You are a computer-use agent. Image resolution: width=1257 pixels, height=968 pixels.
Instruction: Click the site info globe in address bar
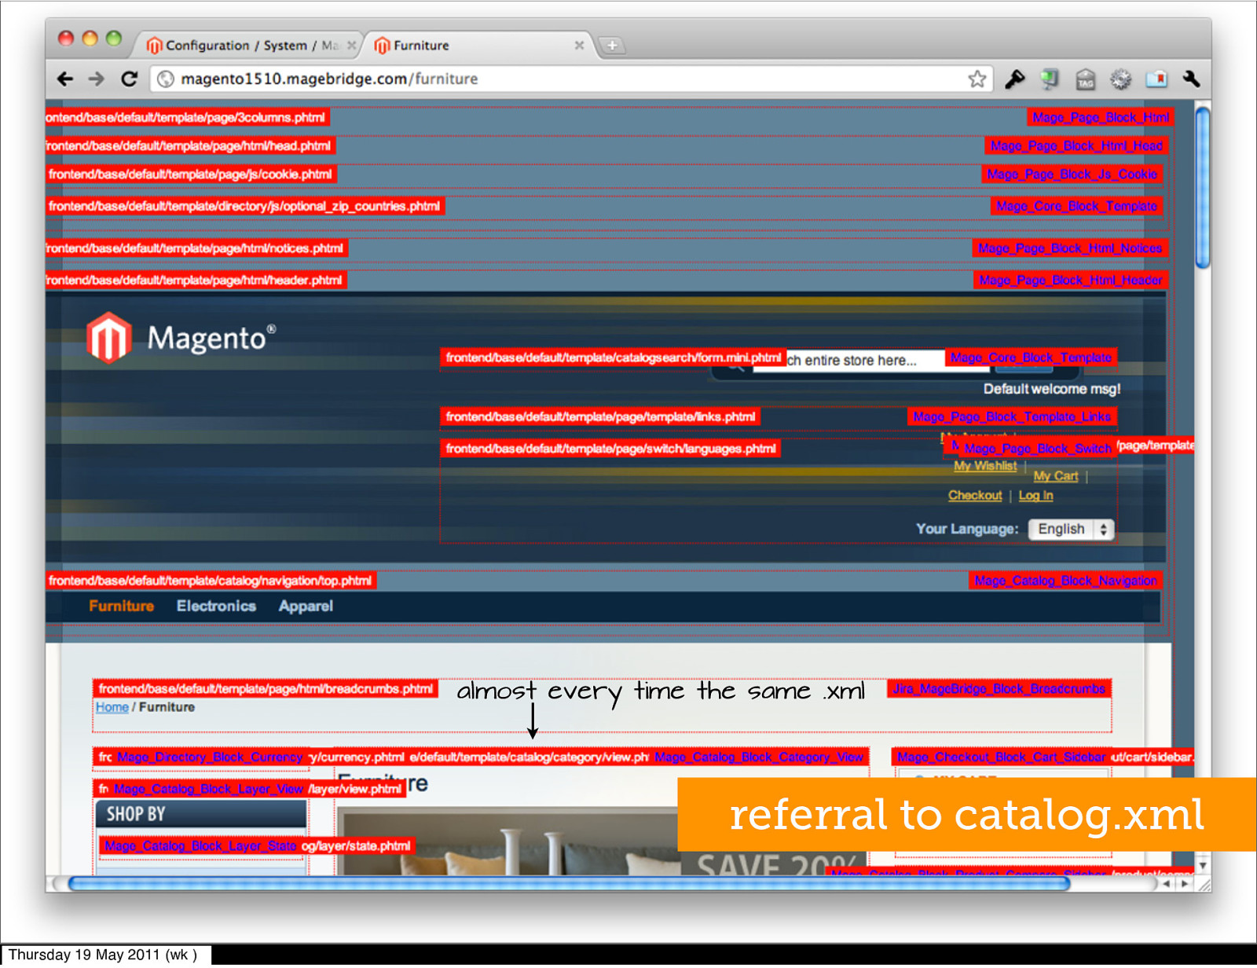click(x=165, y=79)
